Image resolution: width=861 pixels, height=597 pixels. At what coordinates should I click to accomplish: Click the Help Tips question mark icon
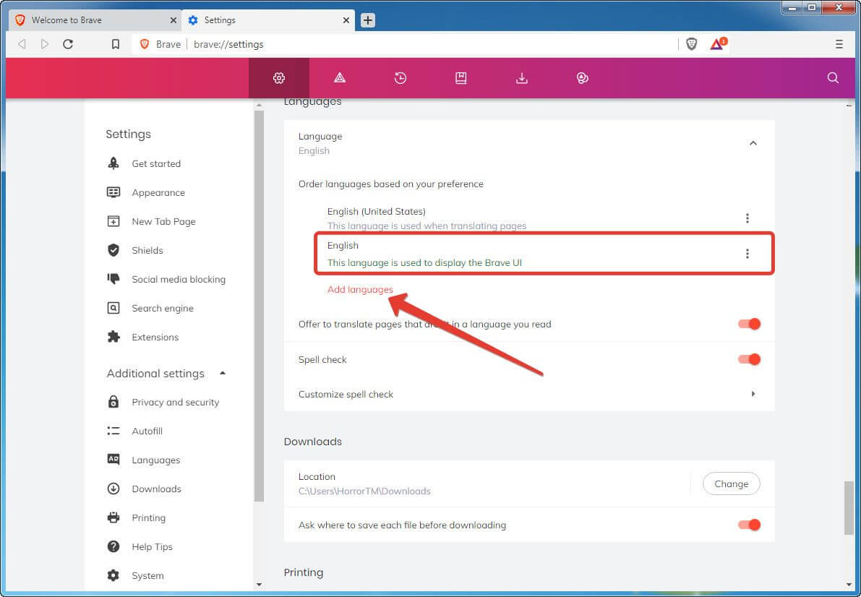pyautogui.click(x=113, y=546)
